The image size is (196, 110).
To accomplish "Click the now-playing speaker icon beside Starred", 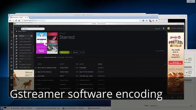I will pos(31,36).
